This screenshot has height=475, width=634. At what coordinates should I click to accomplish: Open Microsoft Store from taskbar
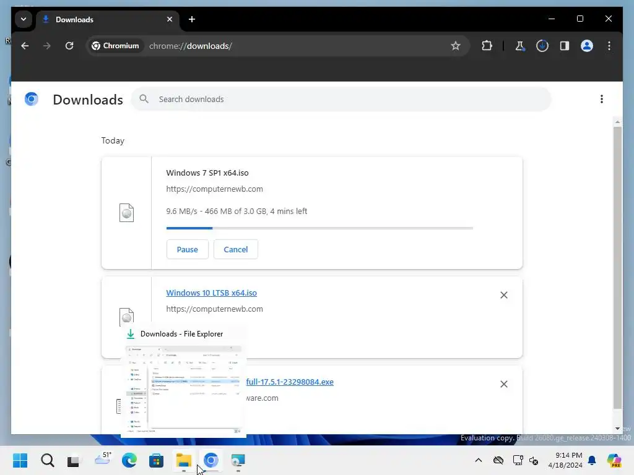(157, 460)
